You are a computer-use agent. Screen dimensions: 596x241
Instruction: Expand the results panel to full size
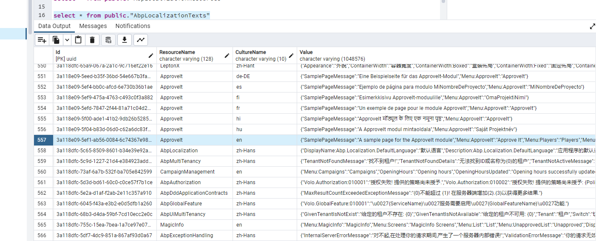[x=592, y=26]
